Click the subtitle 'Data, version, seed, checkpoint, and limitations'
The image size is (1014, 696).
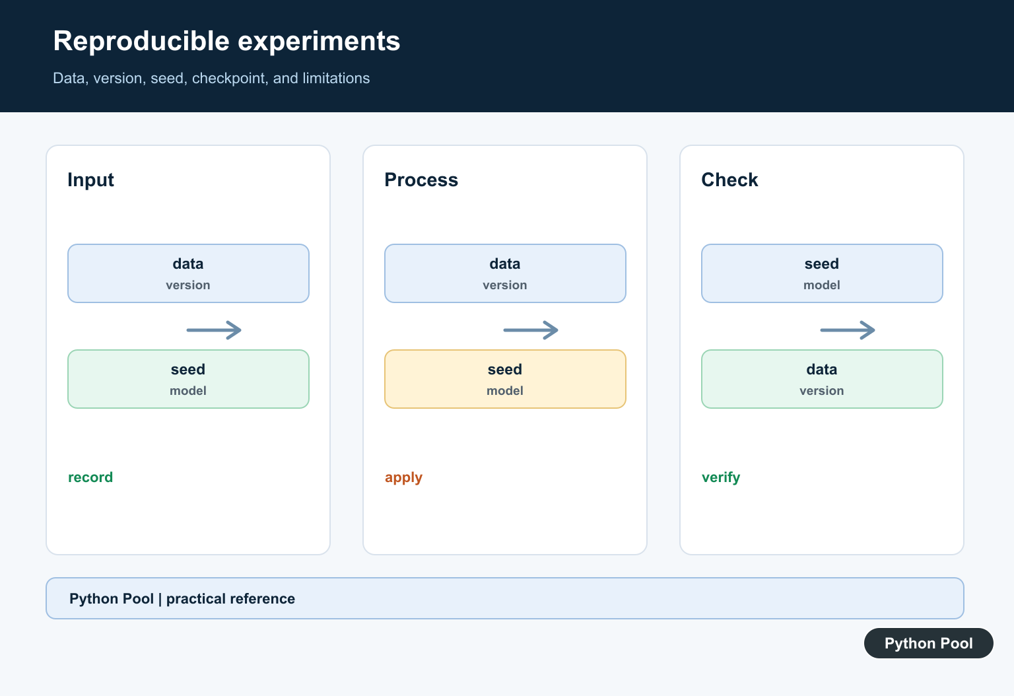[x=211, y=78]
